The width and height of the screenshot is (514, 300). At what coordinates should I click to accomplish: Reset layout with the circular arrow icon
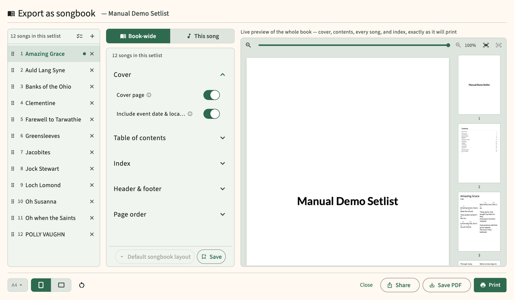pos(82,285)
